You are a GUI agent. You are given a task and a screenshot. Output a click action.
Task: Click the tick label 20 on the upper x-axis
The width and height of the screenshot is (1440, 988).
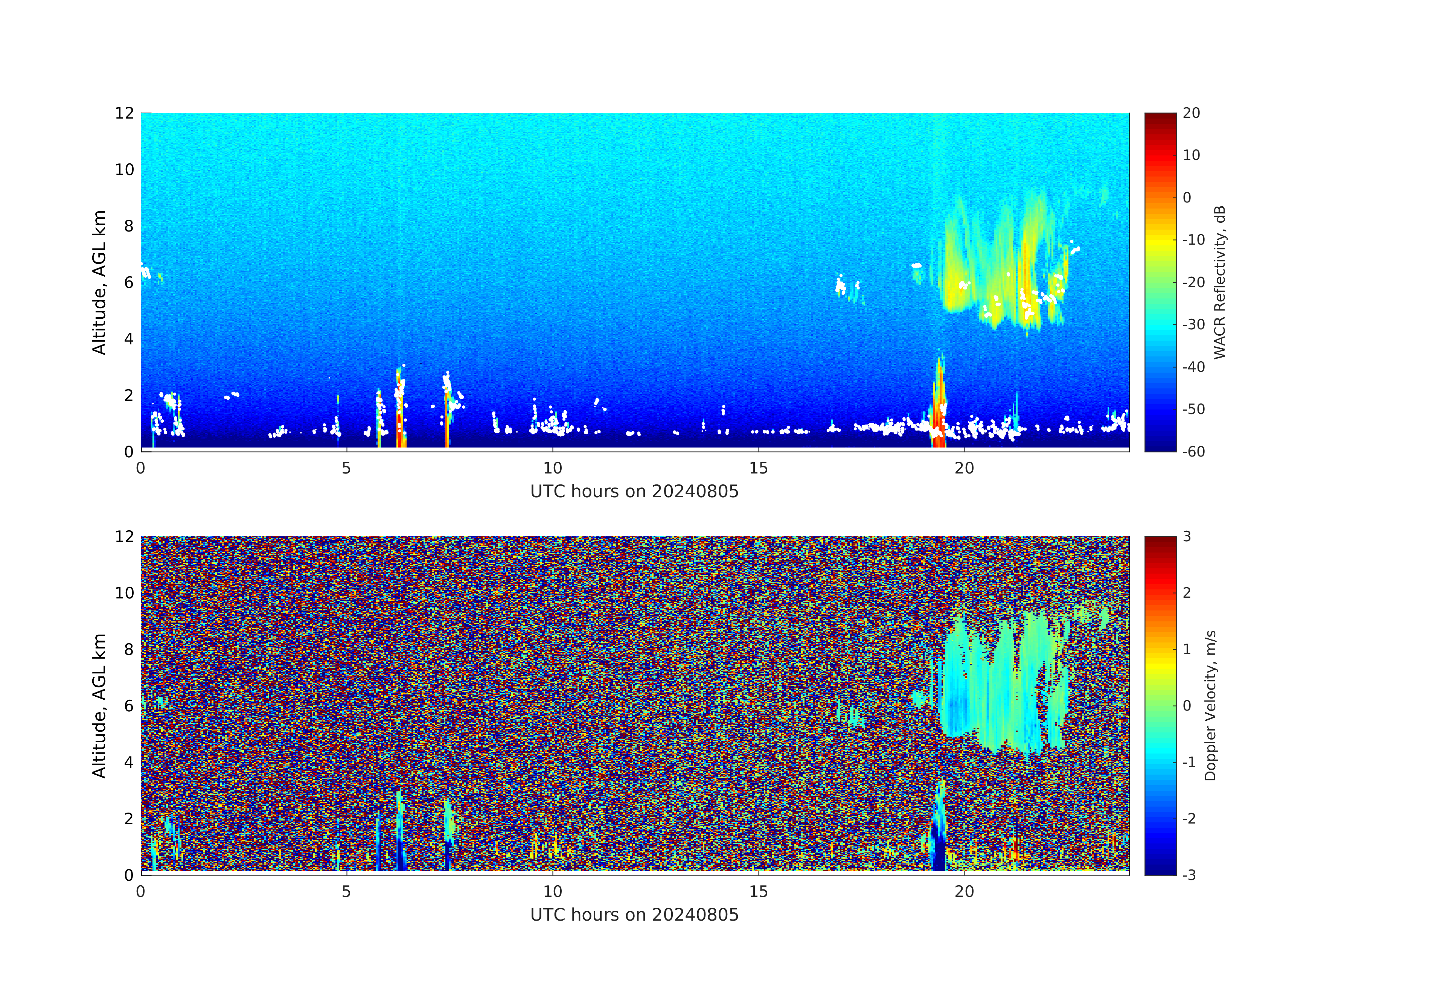pos(964,468)
